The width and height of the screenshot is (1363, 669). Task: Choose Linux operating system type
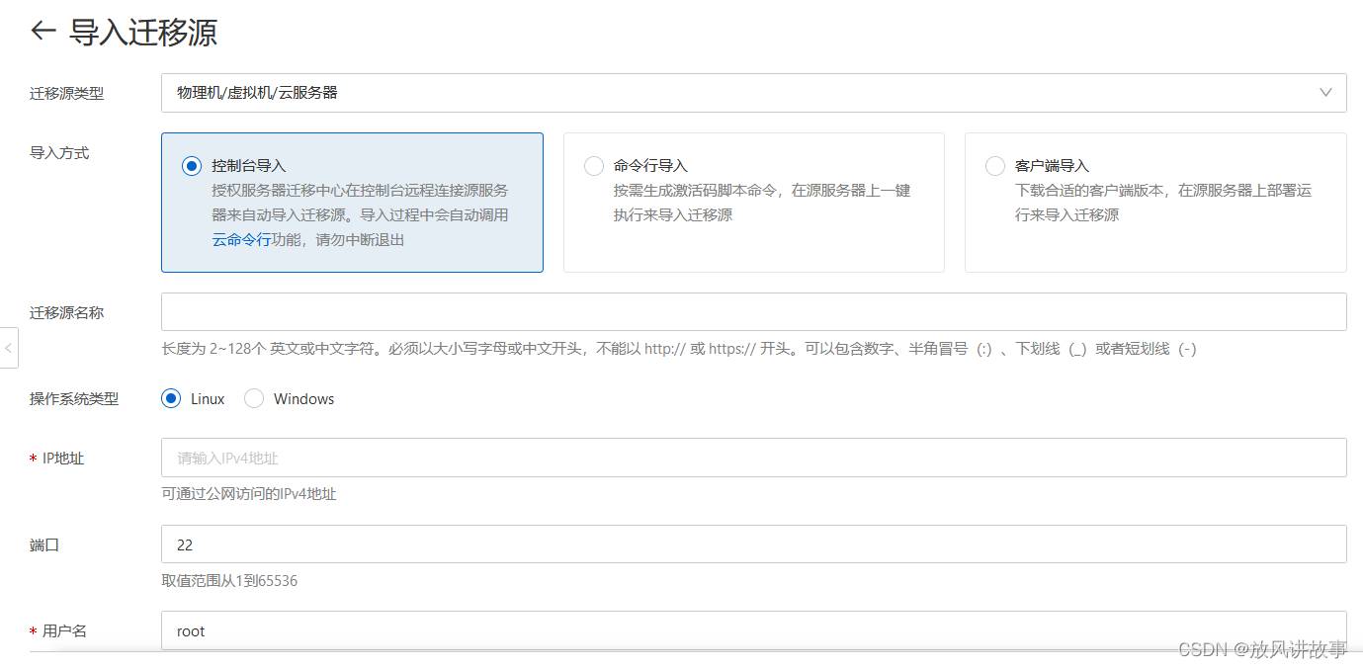[x=171, y=399]
